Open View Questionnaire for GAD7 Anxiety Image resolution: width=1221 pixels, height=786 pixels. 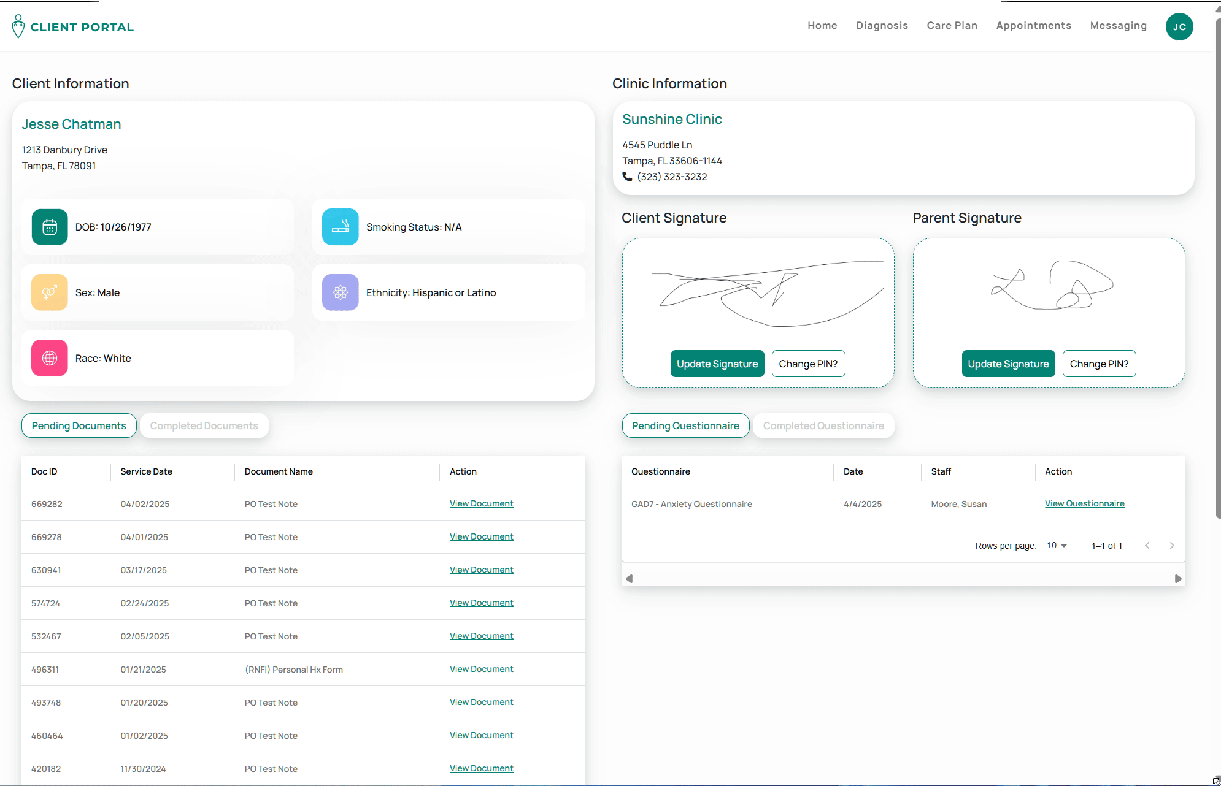[x=1084, y=503]
